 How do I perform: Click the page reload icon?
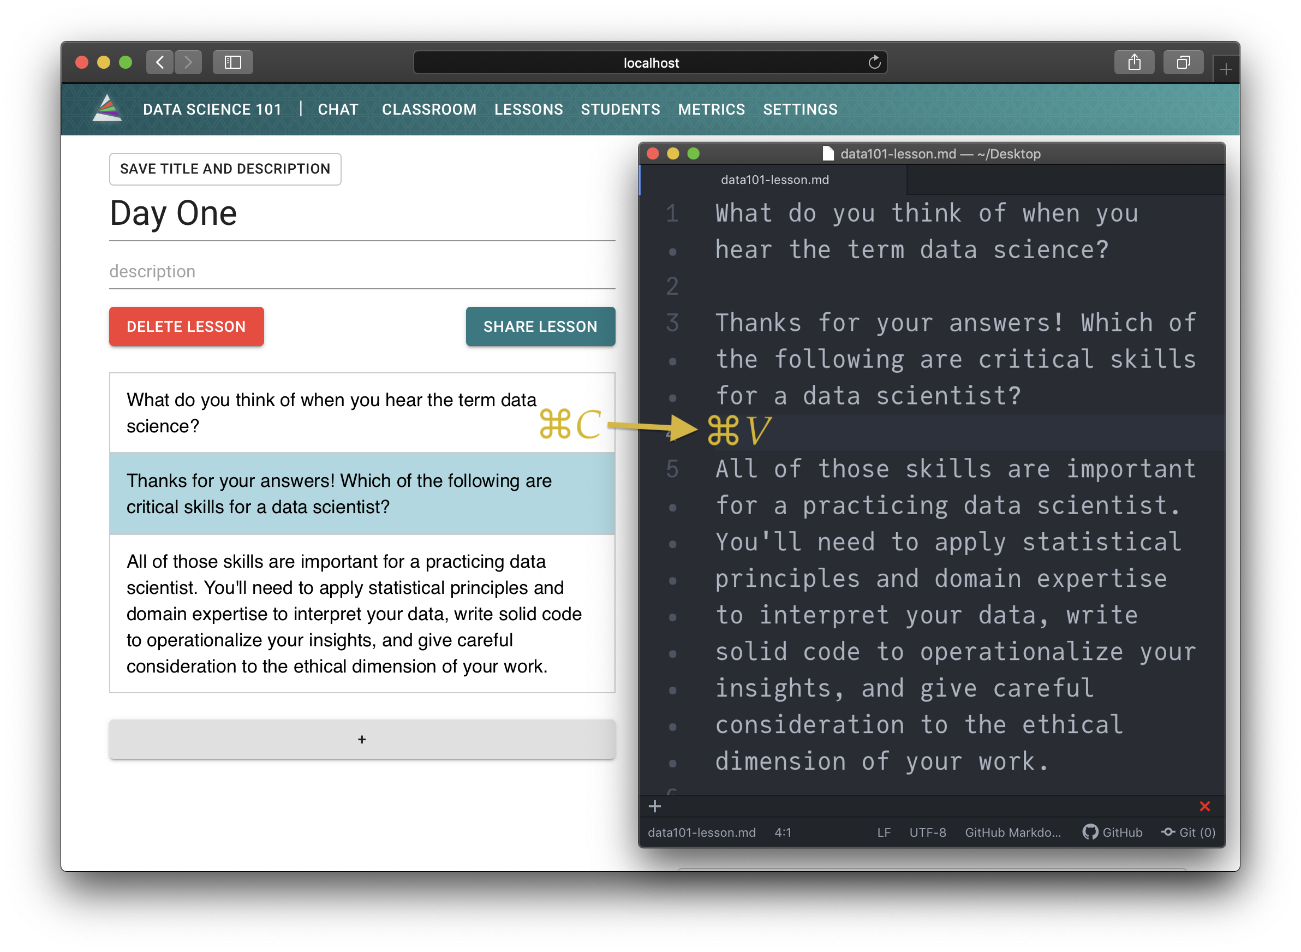click(874, 62)
